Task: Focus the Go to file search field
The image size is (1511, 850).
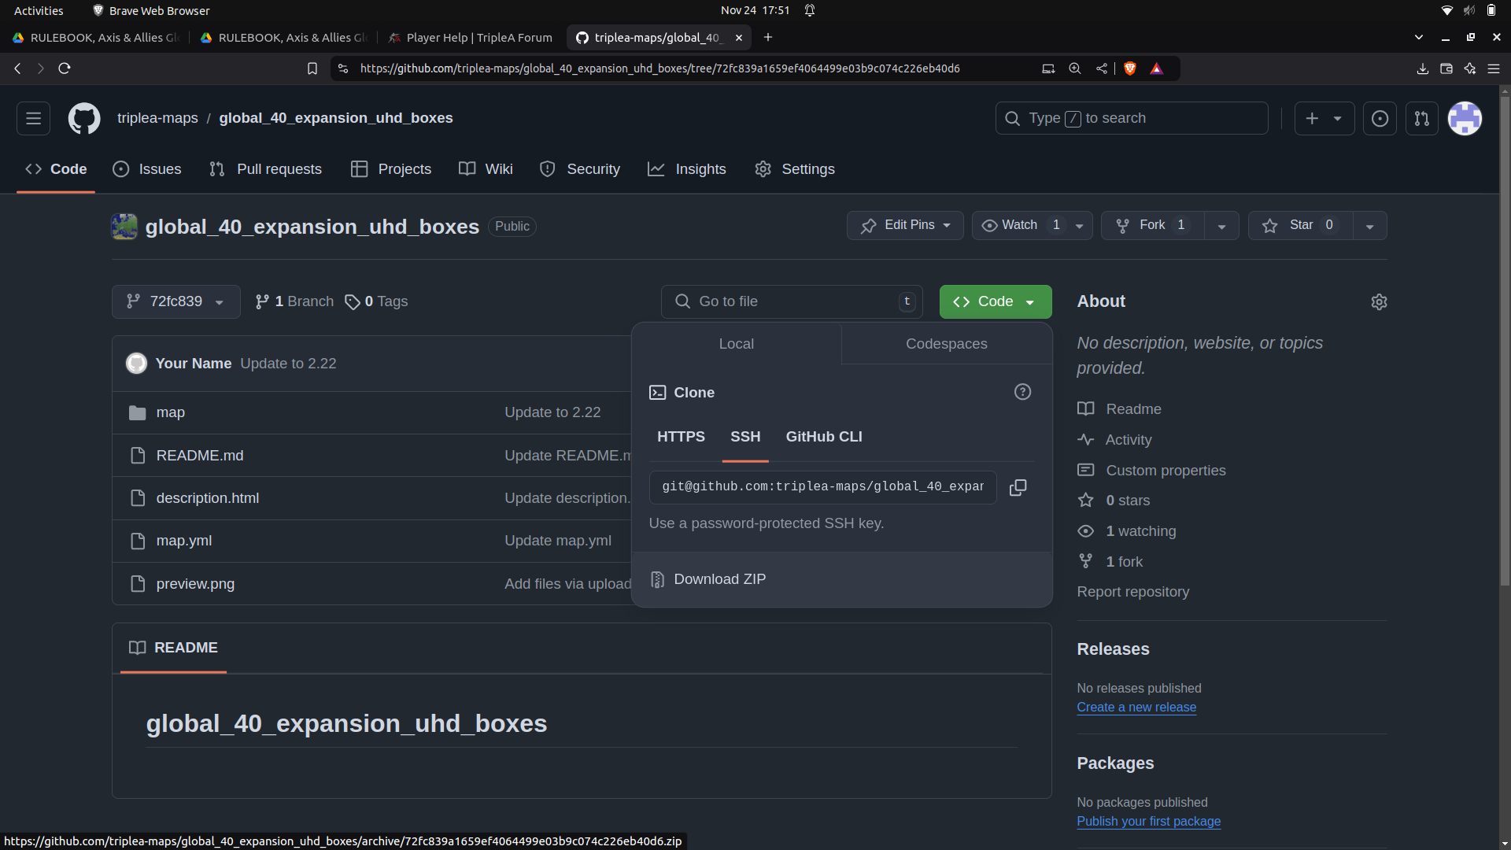Action: (792, 302)
